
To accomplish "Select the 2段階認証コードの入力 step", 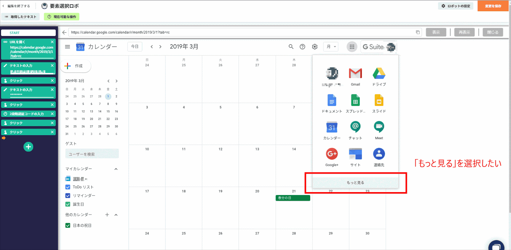I will 28,114.
